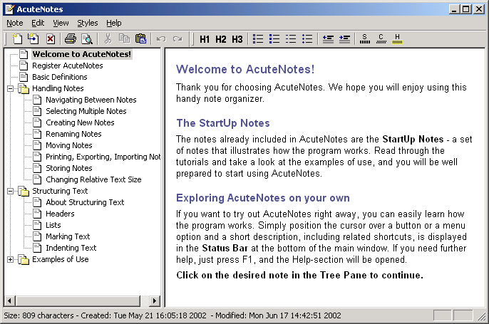The height and width of the screenshot is (324, 489).
Task: Open the View menu
Action: [61, 23]
